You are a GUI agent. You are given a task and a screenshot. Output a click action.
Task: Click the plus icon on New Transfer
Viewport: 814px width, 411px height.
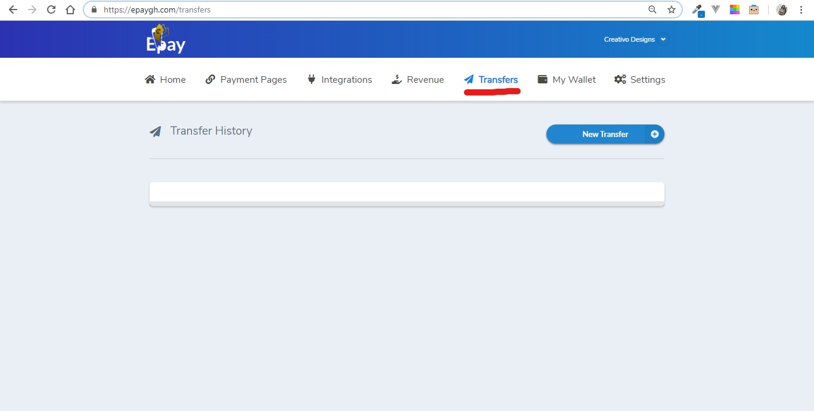point(654,134)
